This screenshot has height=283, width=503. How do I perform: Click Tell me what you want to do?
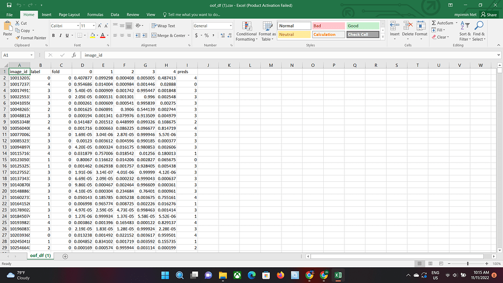point(193,14)
